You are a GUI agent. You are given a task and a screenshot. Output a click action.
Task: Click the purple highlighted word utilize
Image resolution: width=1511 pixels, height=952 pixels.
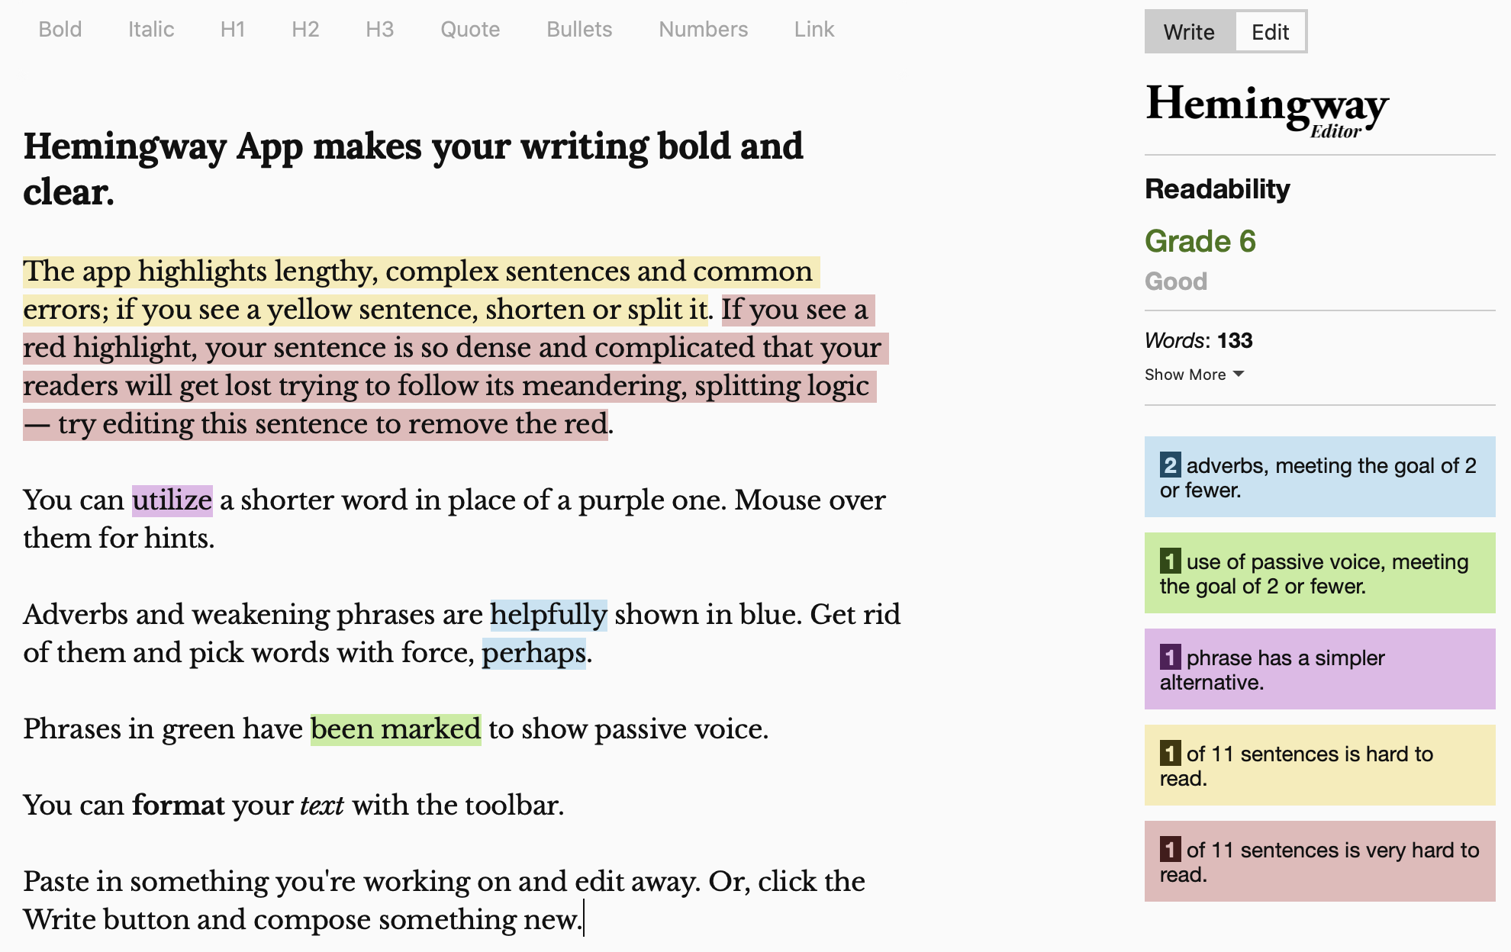[172, 500]
